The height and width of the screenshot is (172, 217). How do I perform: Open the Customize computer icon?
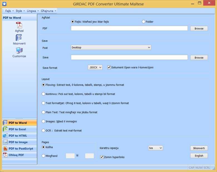[19, 50]
